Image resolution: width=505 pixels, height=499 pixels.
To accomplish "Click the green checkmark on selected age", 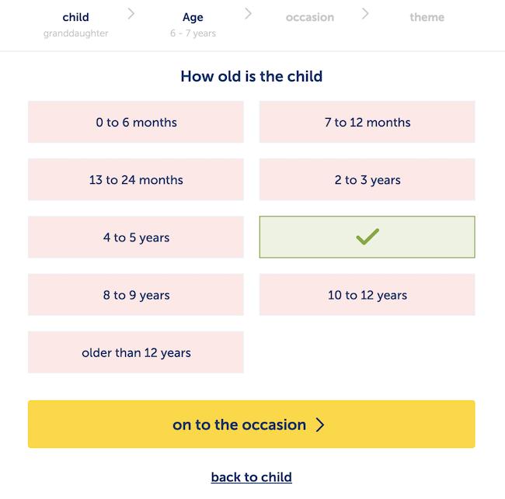I will click(x=367, y=237).
